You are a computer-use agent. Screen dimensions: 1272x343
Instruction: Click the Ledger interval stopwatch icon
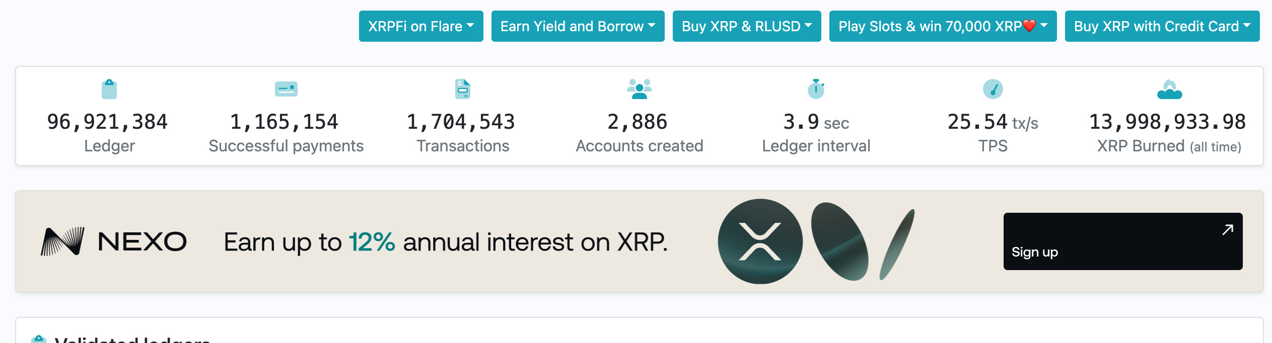click(x=816, y=89)
